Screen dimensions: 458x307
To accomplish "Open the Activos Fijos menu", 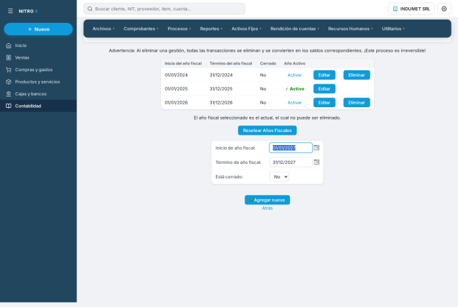I will tap(246, 29).
